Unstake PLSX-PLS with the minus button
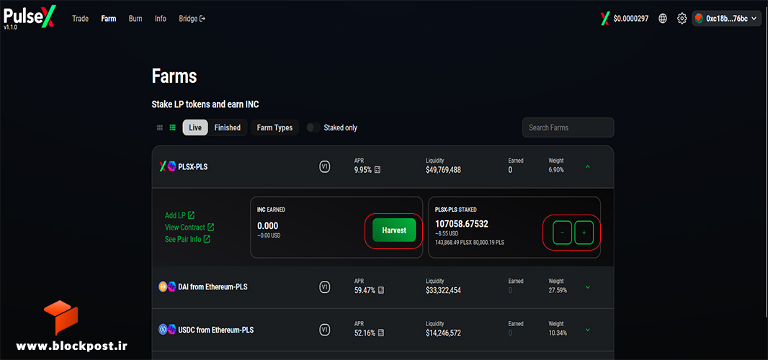 click(x=562, y=233)
